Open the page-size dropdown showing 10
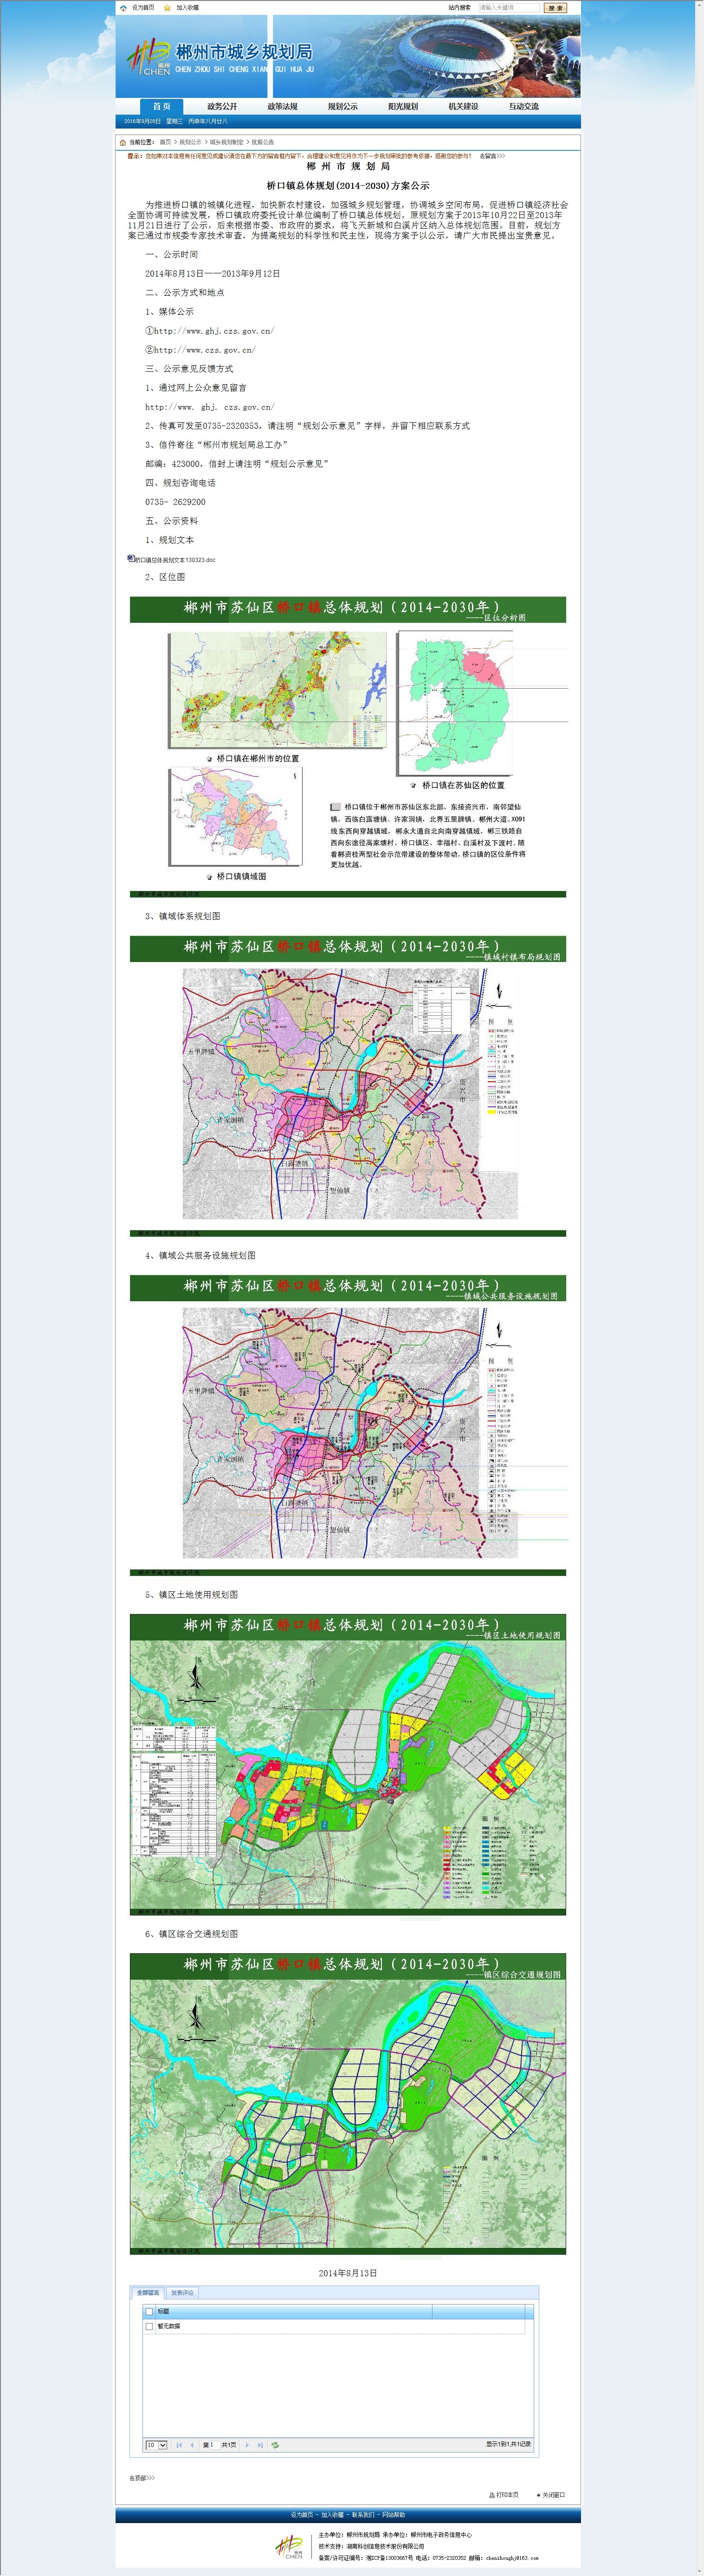 click(156, 2445)
